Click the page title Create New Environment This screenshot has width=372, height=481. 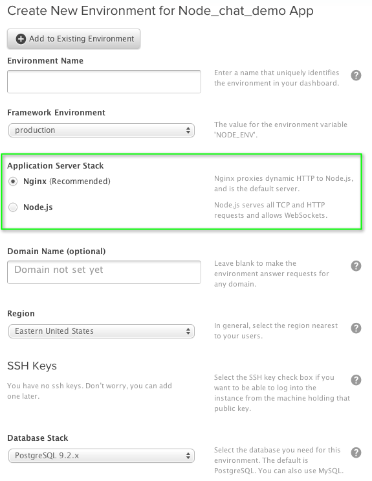tap(160, 11)
